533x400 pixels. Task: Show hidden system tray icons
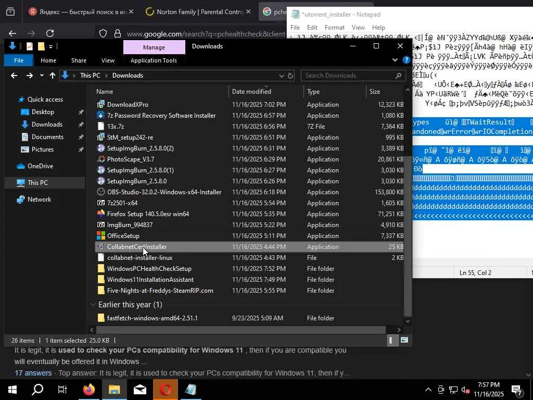(x=428, y=390)
